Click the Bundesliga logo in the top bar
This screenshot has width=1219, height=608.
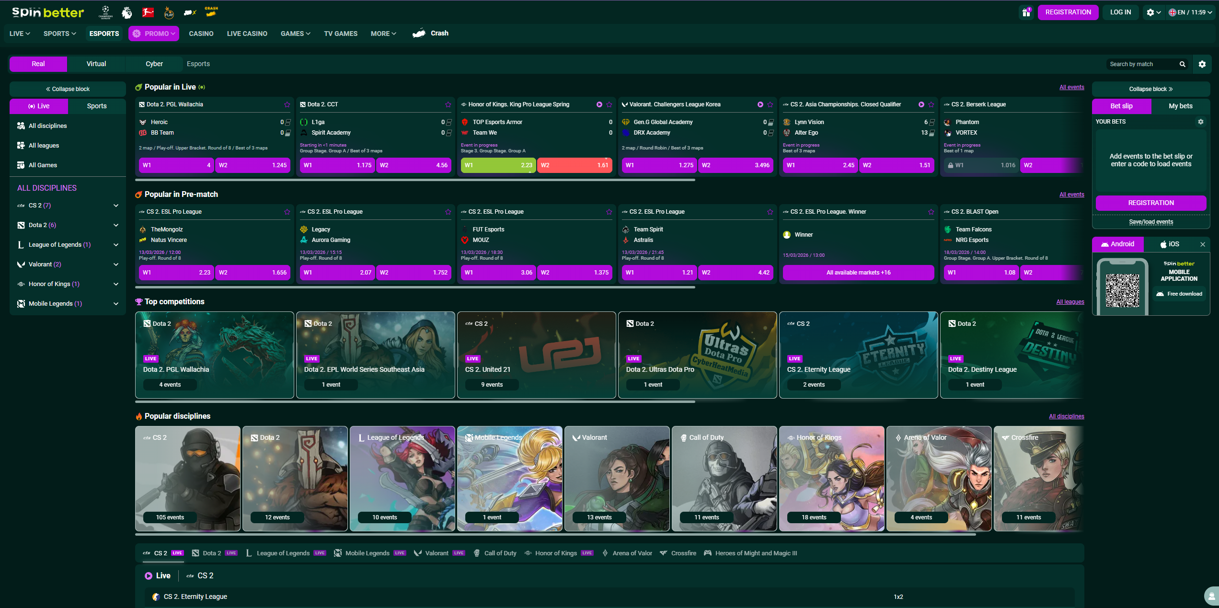[x=147, y=12]
